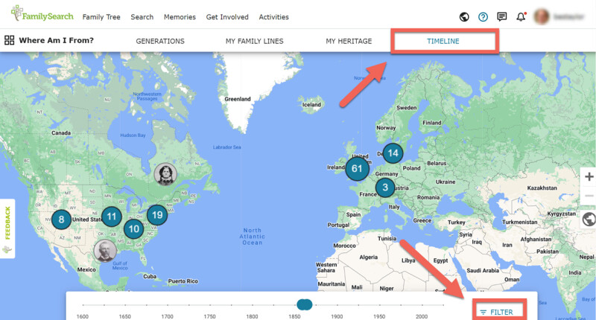Open the language globe icon in header
This screenshot has width=596, height=320.
tap(464, 16)
